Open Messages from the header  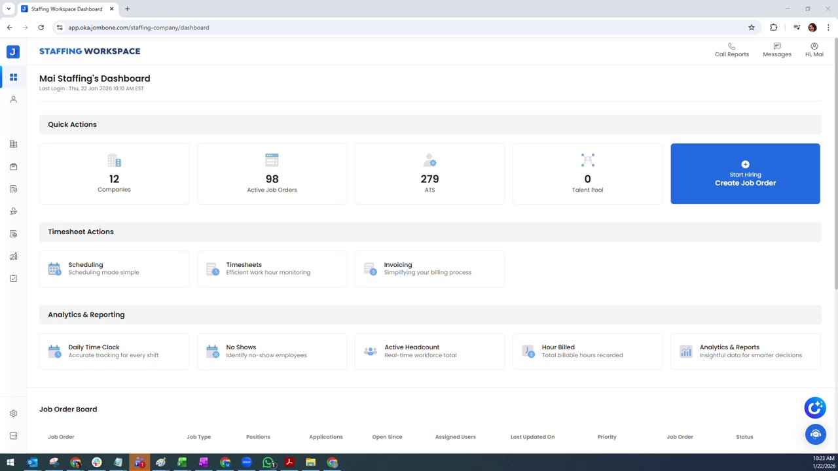pos(777,50)
